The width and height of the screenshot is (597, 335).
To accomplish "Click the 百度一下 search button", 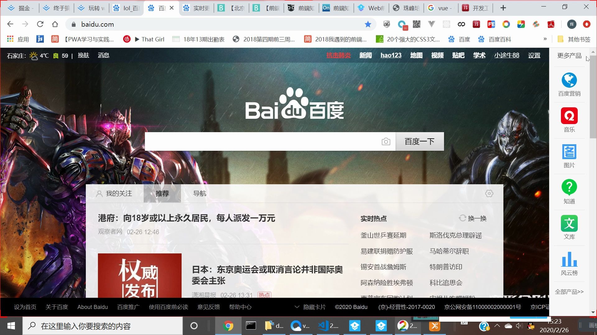I will click(419, 142).
